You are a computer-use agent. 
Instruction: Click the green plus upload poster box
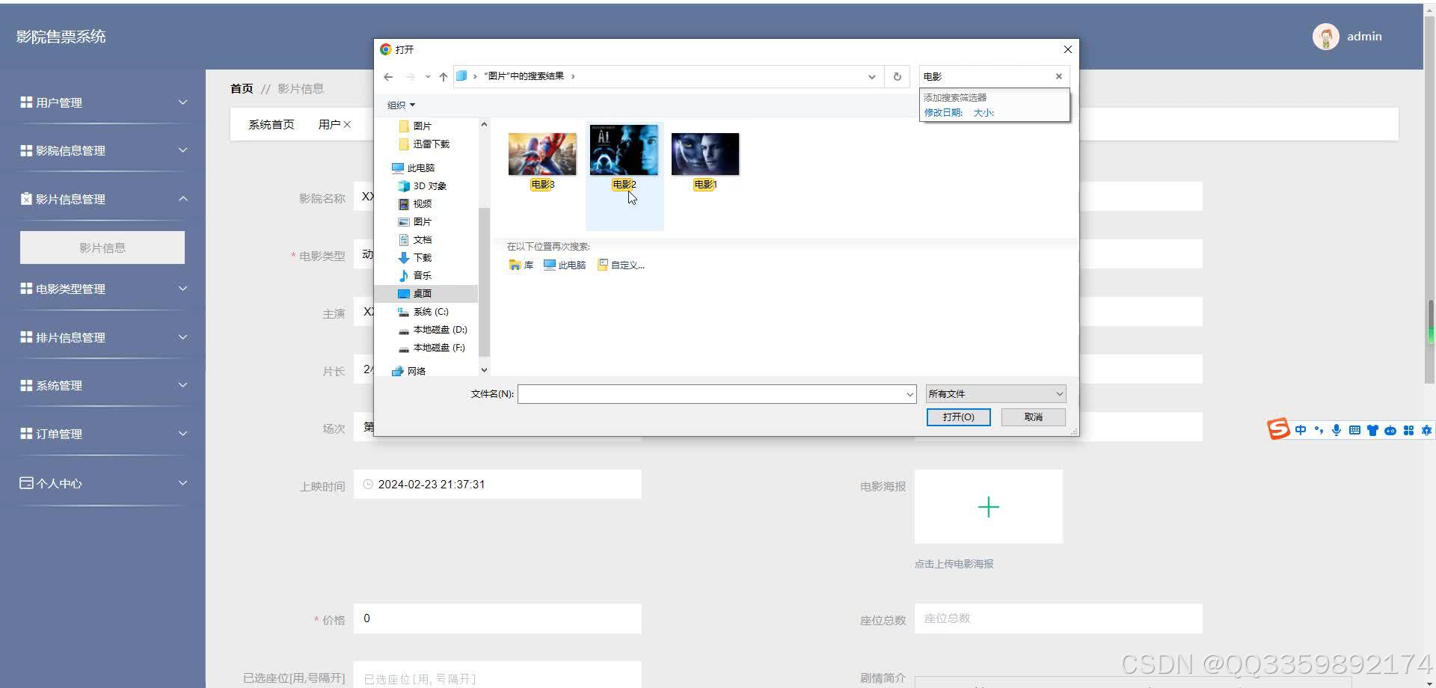tap(988, 507)
